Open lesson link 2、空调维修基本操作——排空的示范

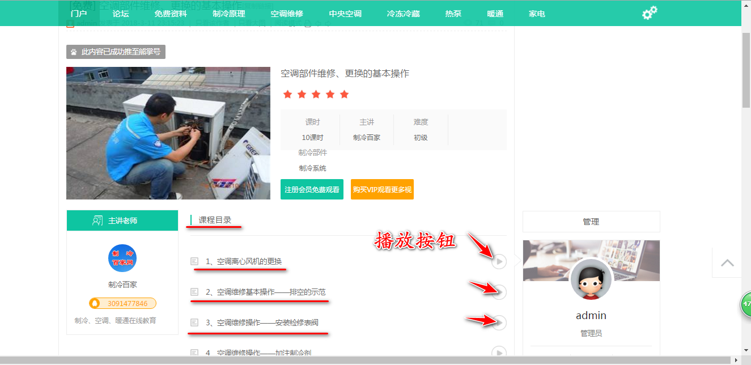pyautogui.click(x=265, y=292)
